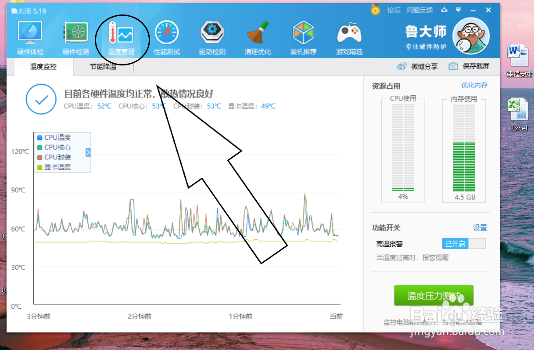Toggle the 高温报警 switch

tap(464, 244)
